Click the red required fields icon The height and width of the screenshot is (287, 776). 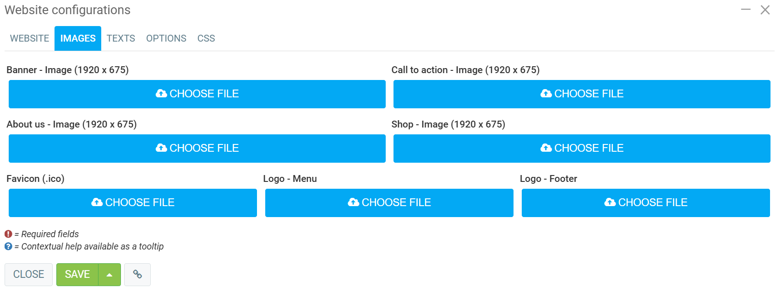click(x=8, y=234)
